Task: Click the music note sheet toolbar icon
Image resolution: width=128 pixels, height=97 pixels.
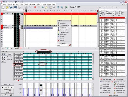Action: click(20, 7)
